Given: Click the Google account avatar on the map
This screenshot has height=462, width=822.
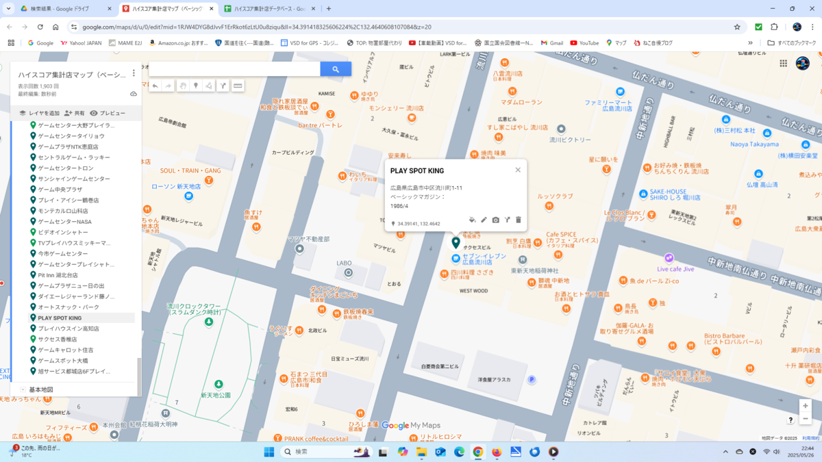Looking at the screenshot, I should [x=803, y=64].
